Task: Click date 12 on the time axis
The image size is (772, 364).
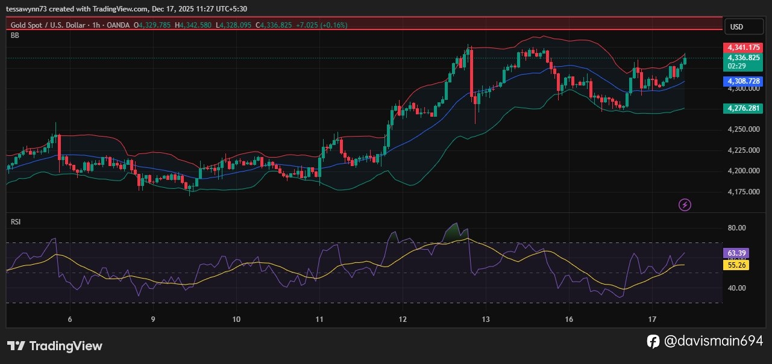Action: pyautogui.click(x=403, y=319)
